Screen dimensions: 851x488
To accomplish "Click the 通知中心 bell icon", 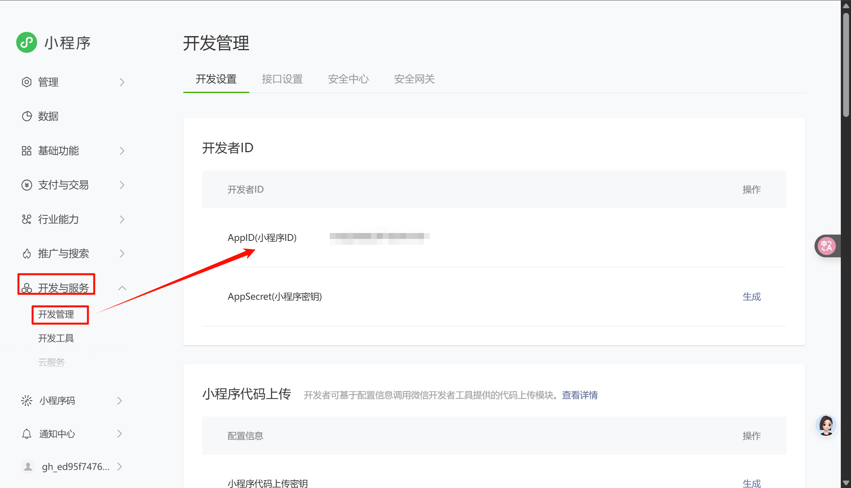I will [x=27, y=434].
